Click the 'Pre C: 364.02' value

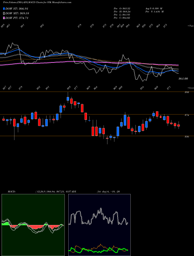122,18
